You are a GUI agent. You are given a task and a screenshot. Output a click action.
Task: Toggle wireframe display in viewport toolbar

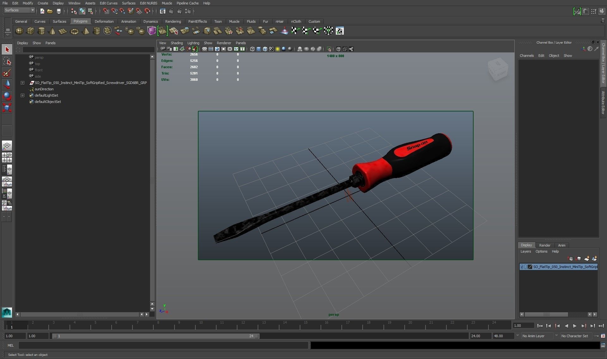click(x=252, y=49)
